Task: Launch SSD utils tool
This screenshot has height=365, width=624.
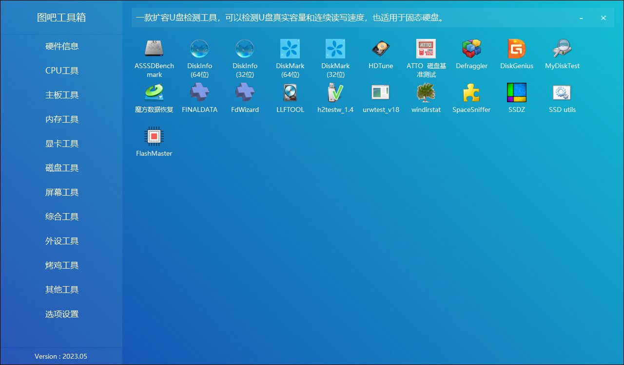Action: [x=562, y=92]
